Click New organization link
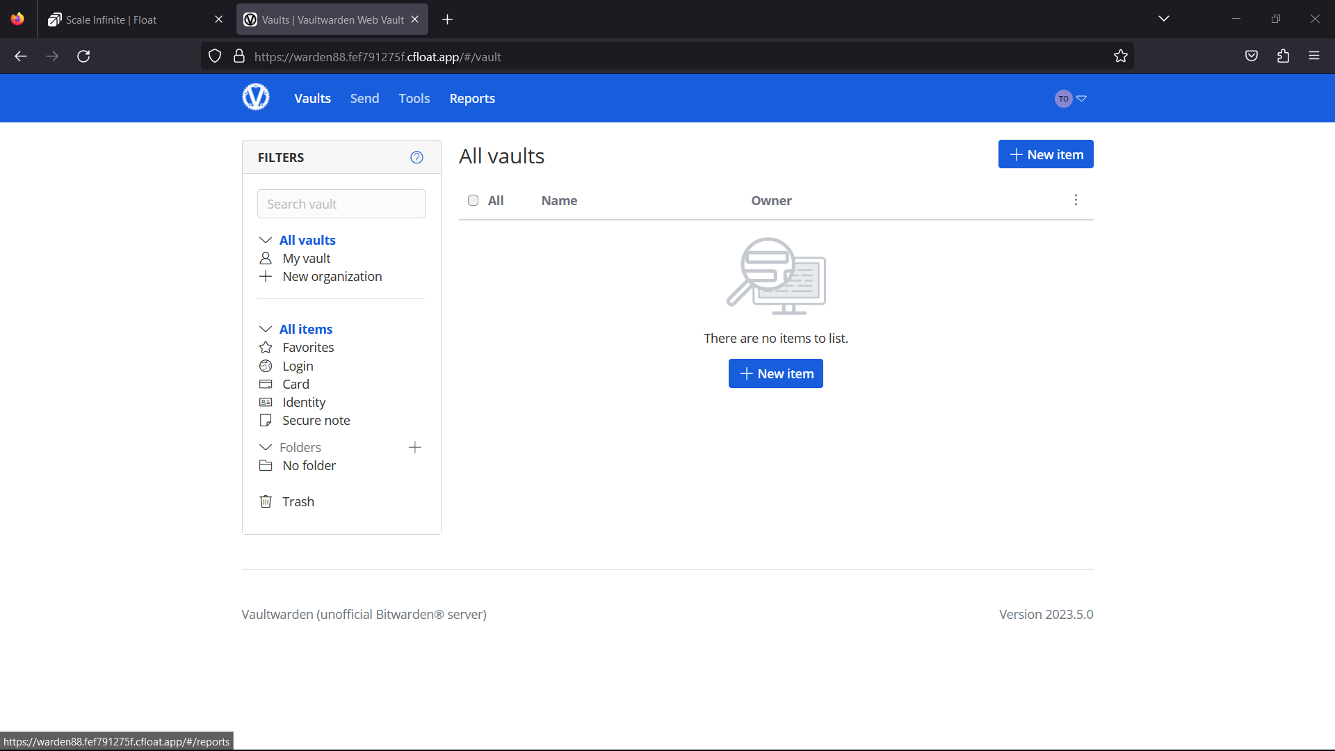This screenshot has height=751, width=1335. point(332,276)
